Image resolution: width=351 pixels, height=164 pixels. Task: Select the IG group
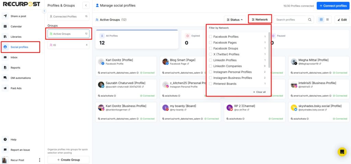(x=69, y=45)
